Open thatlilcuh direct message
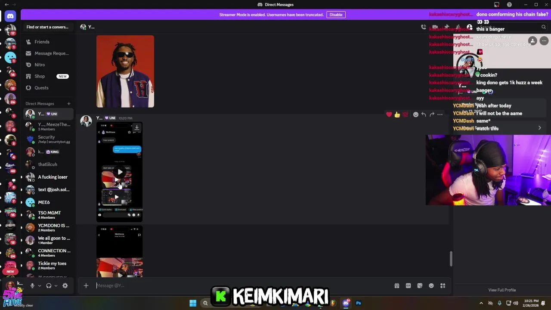551x310 pixels. click(48, 164)
